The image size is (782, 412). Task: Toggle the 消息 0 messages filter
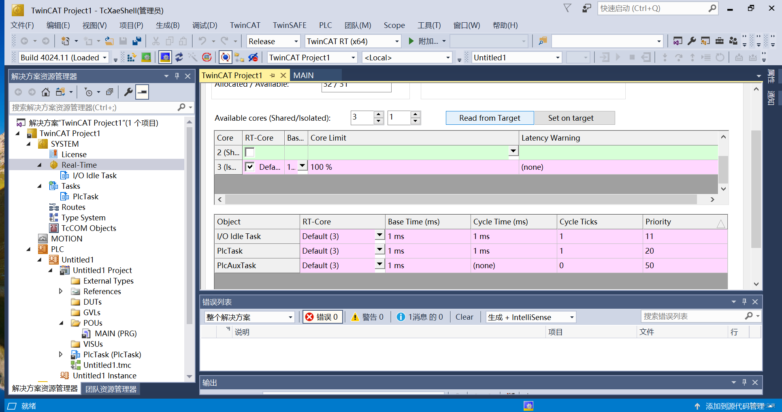tap(420, 317)
